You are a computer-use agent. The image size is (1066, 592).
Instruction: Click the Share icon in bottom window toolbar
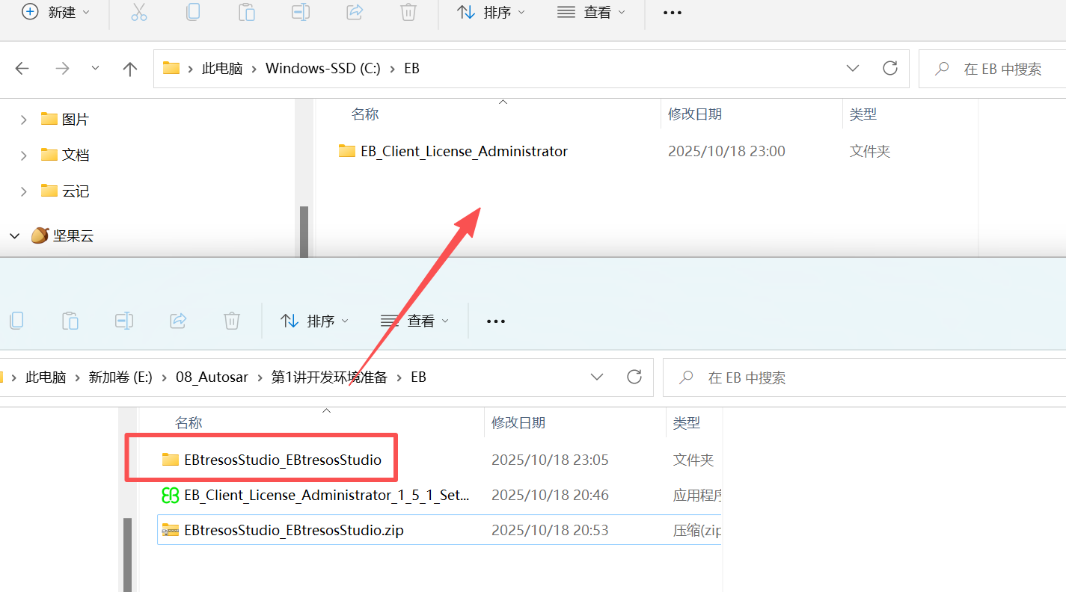click(178, 321)
